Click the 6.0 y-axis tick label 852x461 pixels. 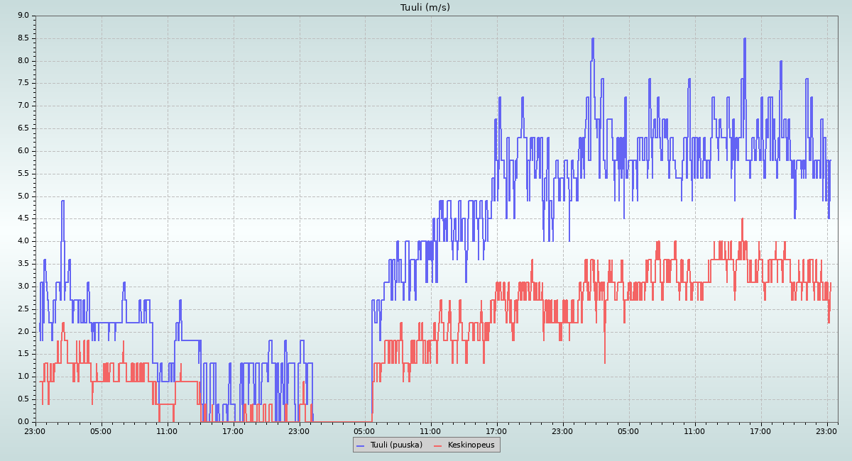tap(23, 151)
